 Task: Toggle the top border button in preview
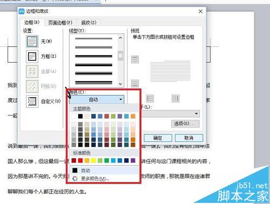(135, 59)
